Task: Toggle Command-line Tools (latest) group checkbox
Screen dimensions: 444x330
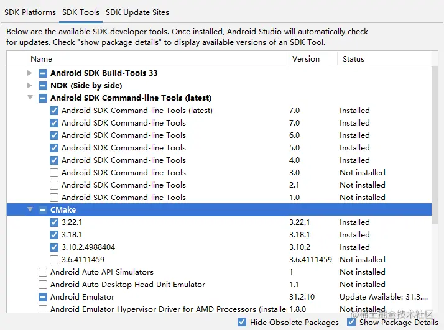Action: click(43, 98)
